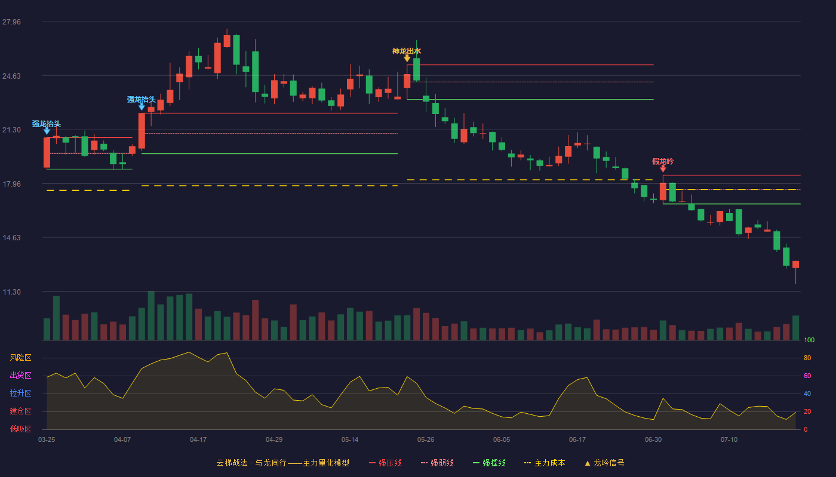Viewport: 836px width, 477px height.
Task: Click the 建仓区 zone label
Action: (20, 411)
